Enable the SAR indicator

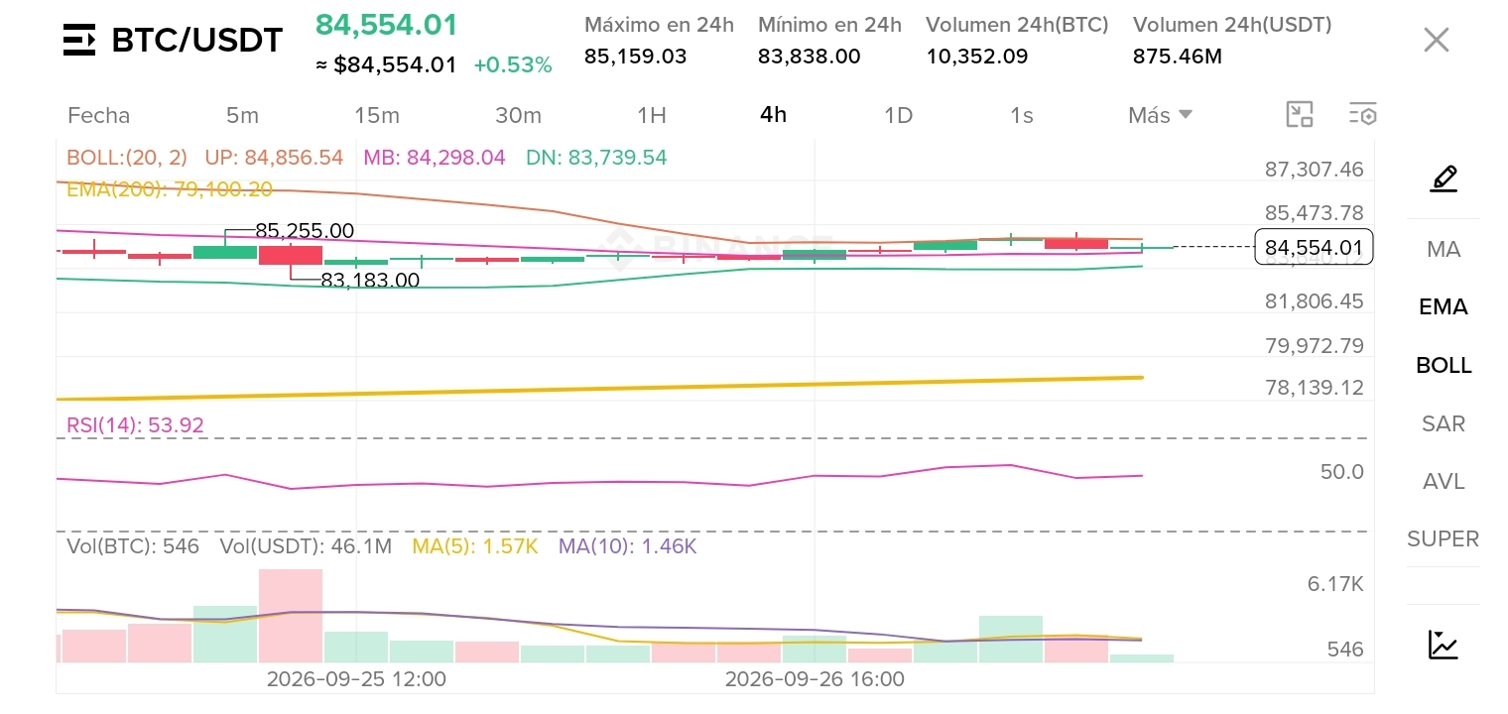tap(1444, 423)
